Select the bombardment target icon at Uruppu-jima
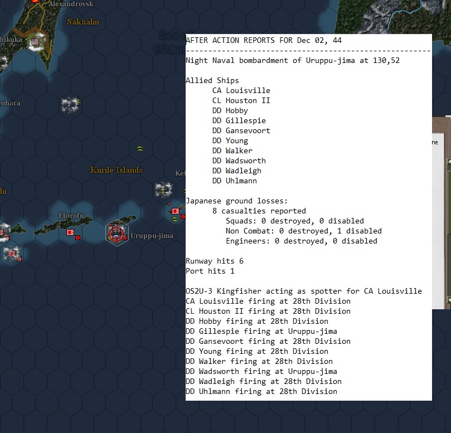This screenshot has width=451, height=433. [x=117, y=233]
